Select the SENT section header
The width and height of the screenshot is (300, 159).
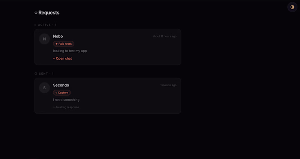point(44,73)
